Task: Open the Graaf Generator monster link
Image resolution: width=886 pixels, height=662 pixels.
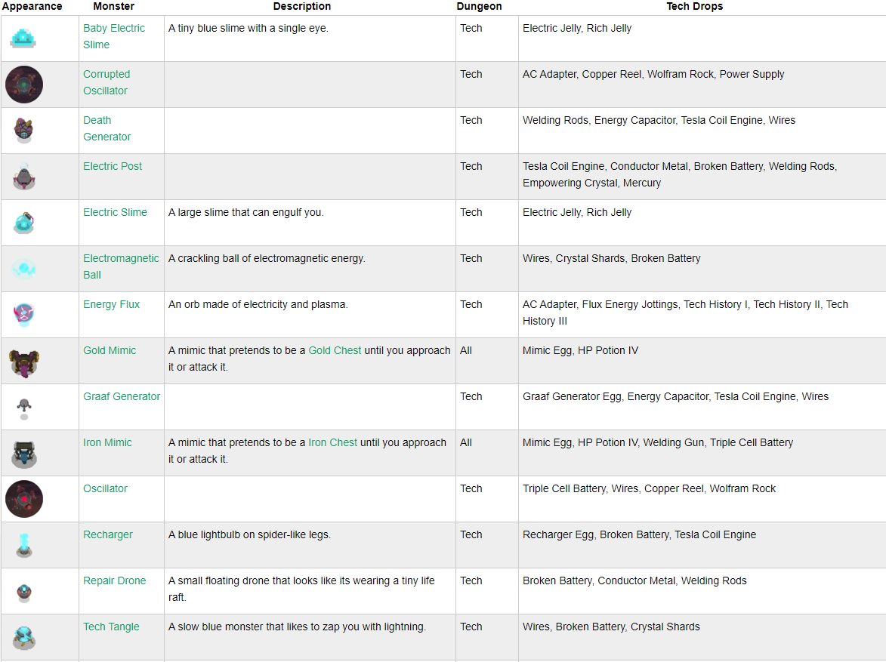Action: [x=122, y=396]
